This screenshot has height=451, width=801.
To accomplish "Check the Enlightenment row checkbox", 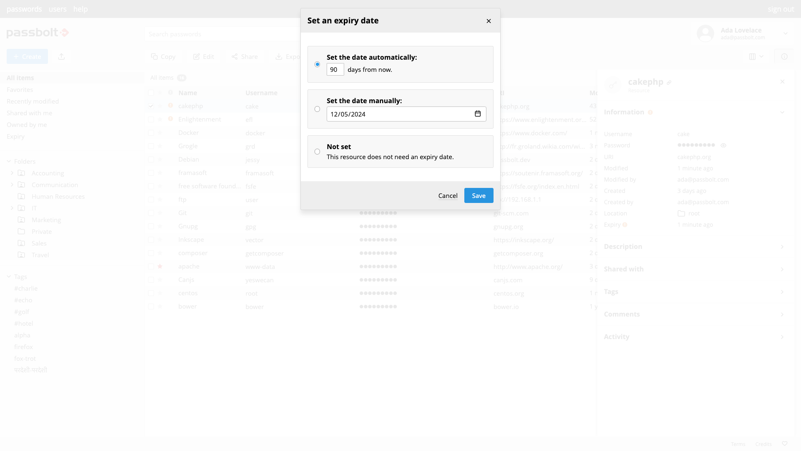I will [x=151, y=119].
